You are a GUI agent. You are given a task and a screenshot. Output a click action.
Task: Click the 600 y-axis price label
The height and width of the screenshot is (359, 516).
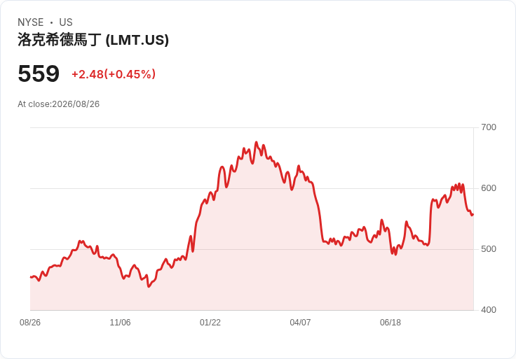489,188
